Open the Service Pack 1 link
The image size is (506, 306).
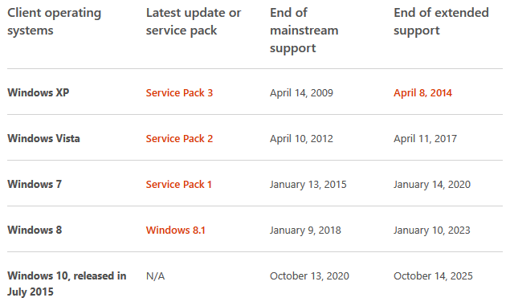pyautogui.click(x=179, y=185)
